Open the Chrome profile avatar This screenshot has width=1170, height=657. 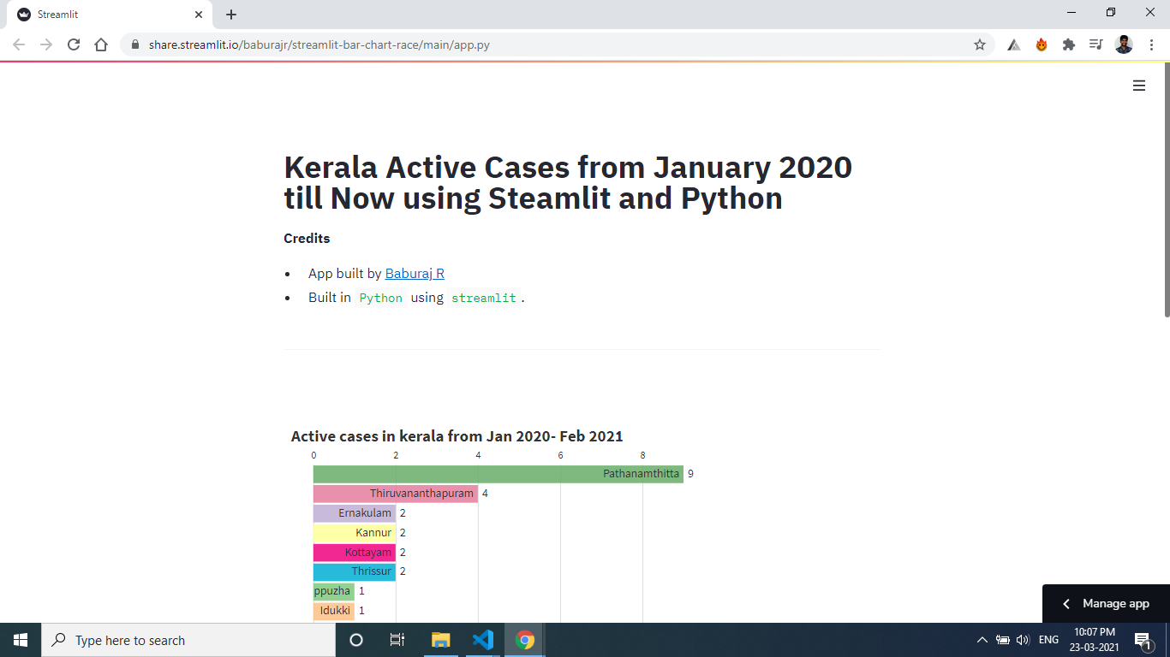tap(1124, 44)
